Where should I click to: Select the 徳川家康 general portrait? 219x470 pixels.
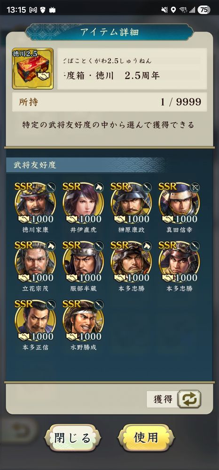35,203
